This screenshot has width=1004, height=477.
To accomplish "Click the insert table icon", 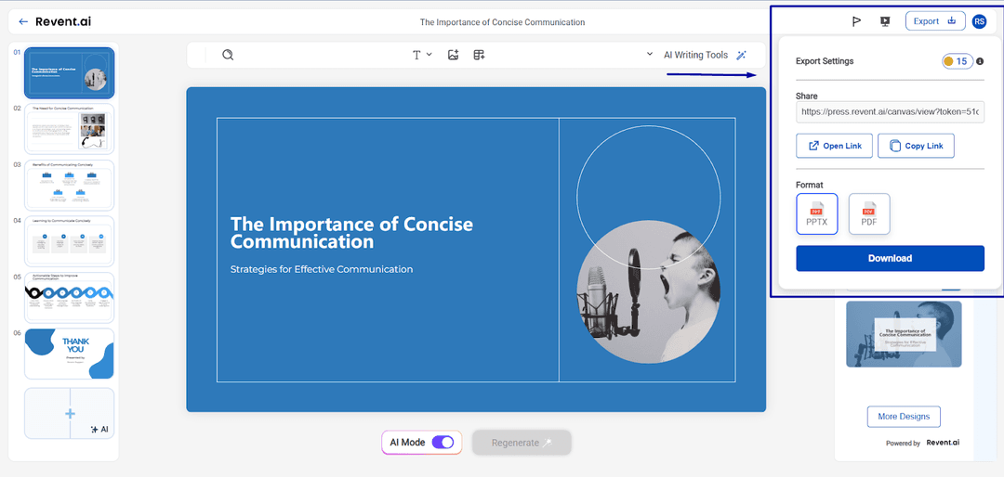I will pos(479,55).
